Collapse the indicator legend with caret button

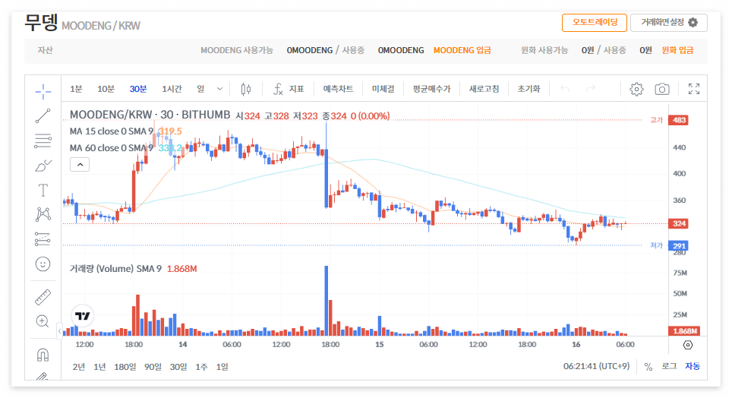(80, 164)
